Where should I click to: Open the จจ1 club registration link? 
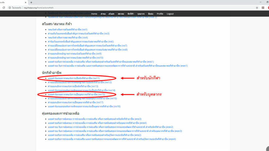pyautogui.click(x=68, y=30)
